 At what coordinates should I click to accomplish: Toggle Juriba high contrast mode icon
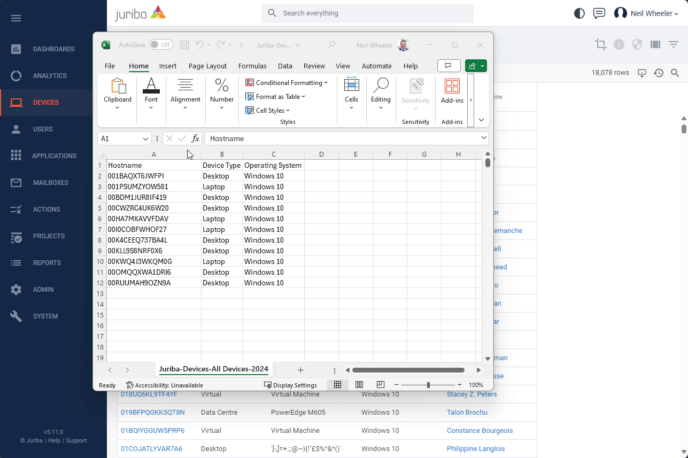[x=579, y=13]
